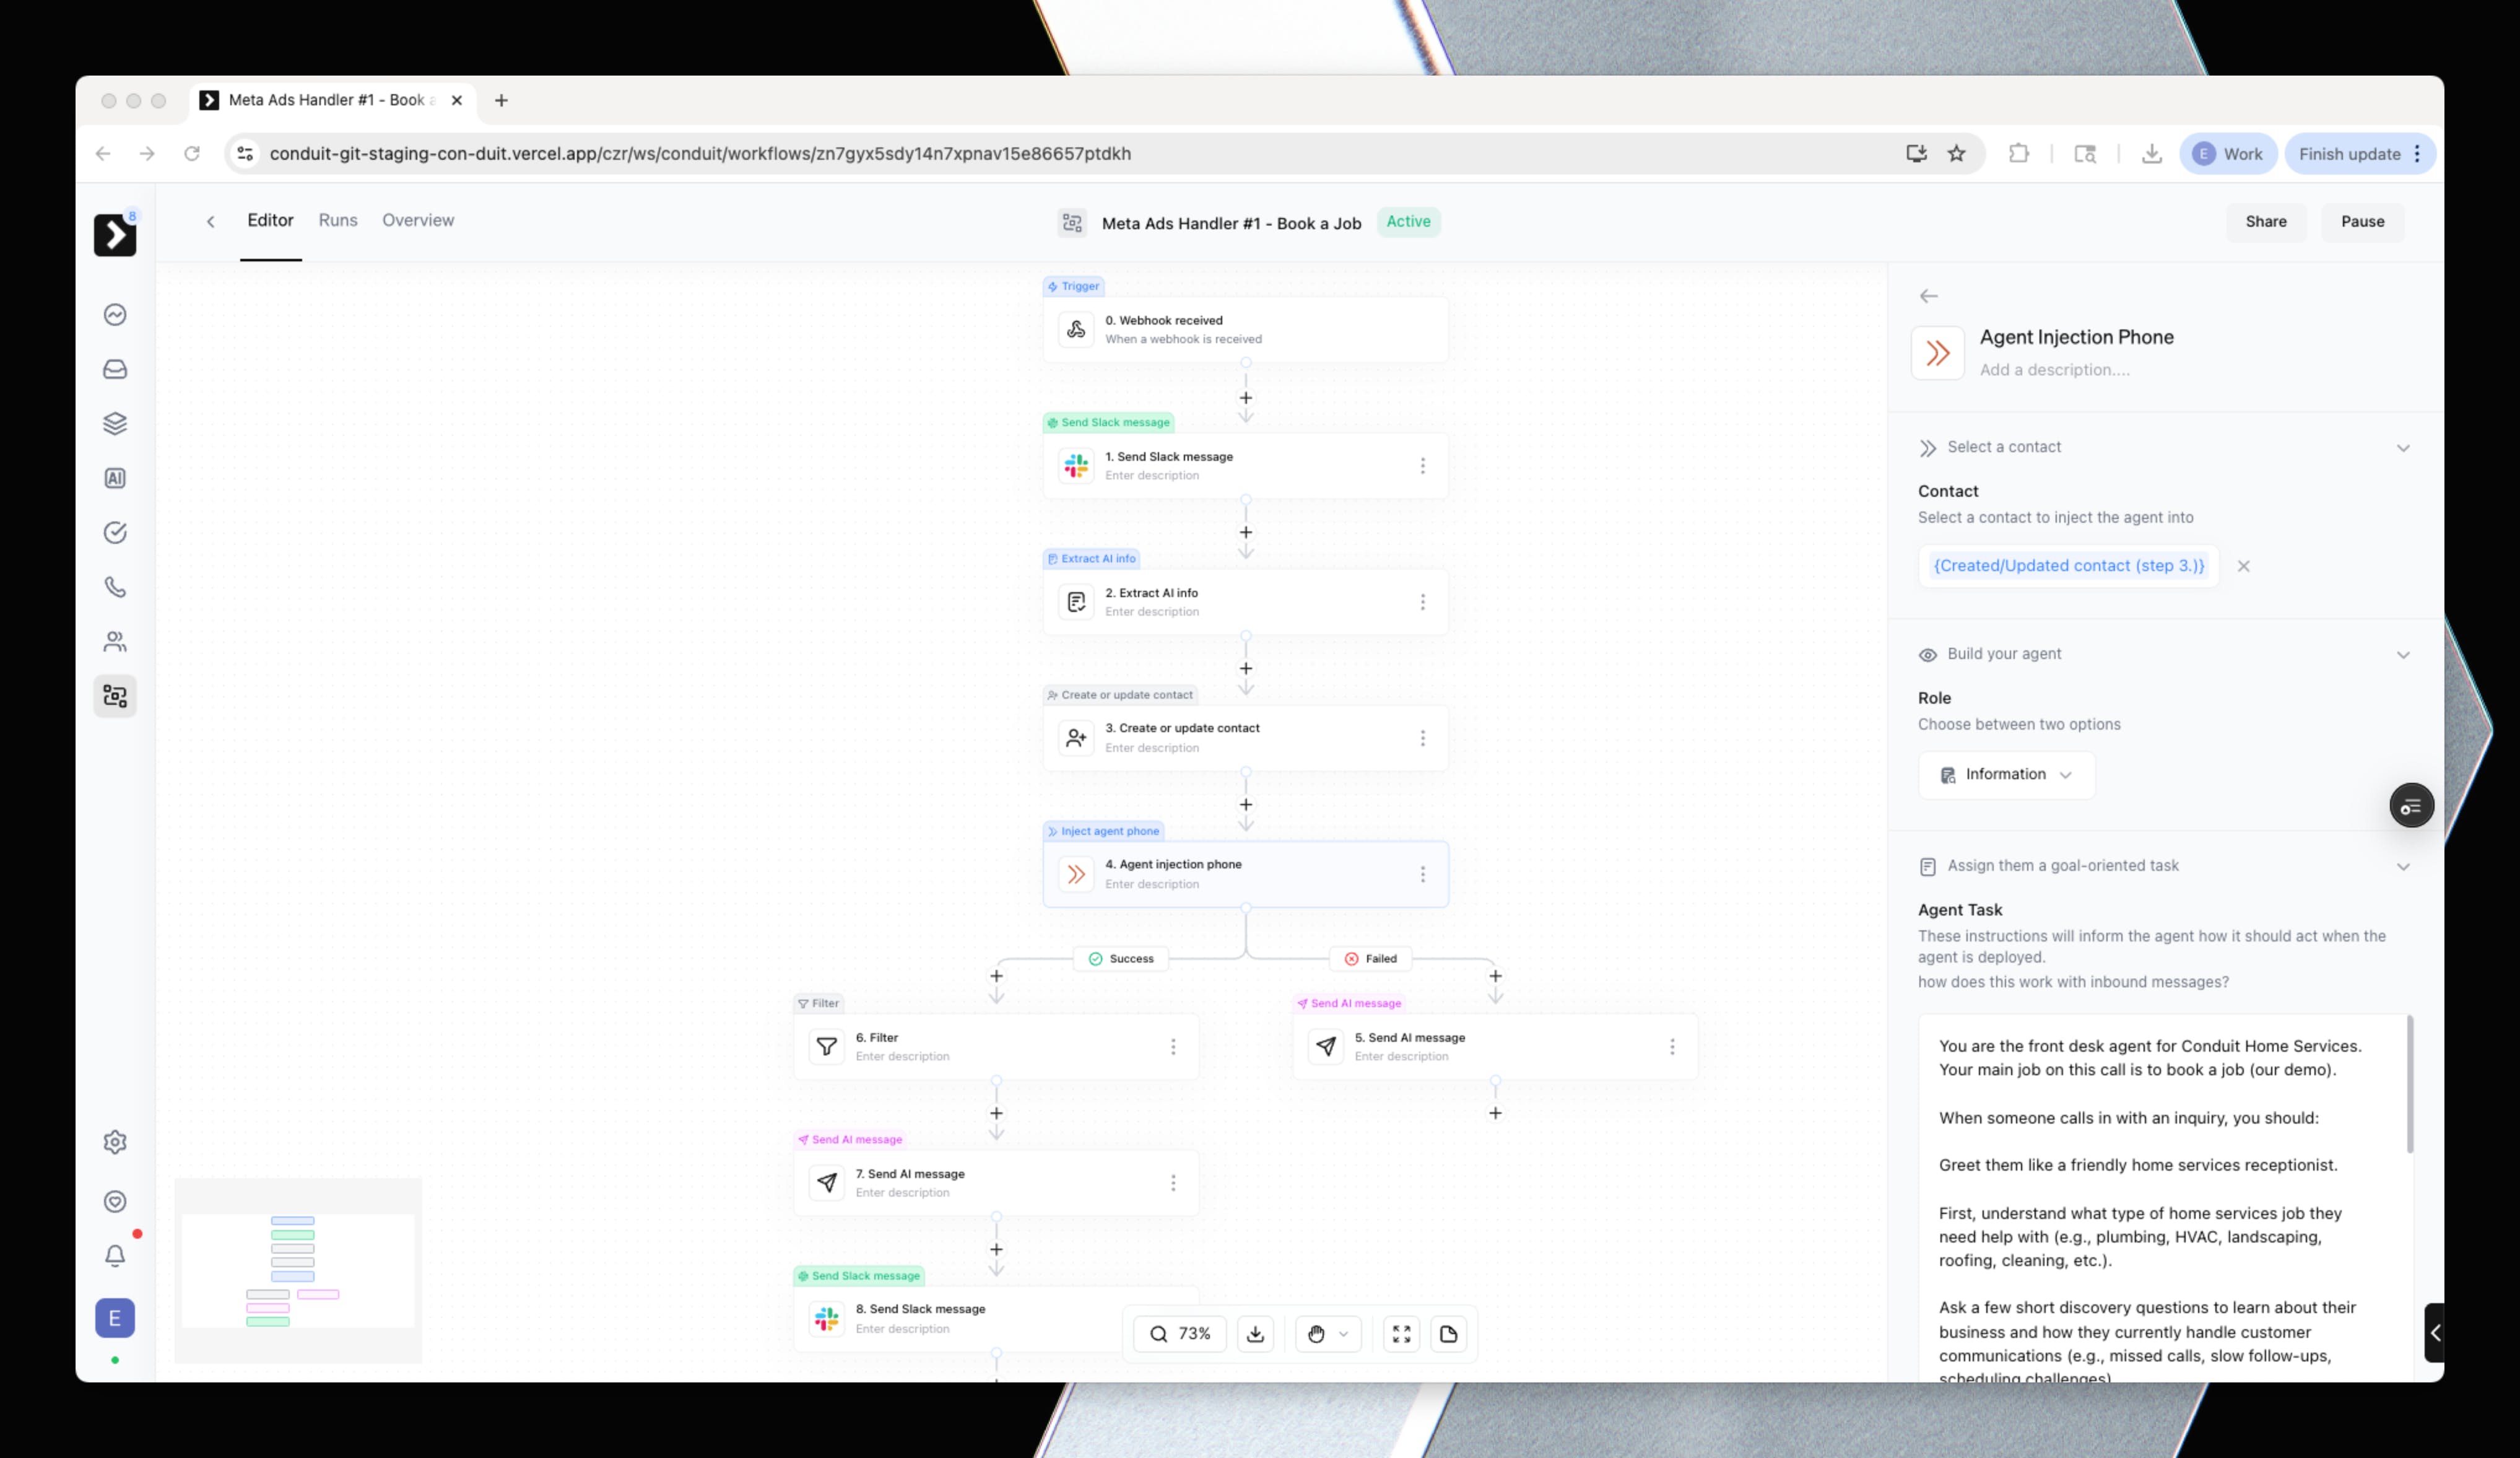Collapse the Build your agent section
This screenshot has height=1458, width=2520.
tap(2402, 655)
